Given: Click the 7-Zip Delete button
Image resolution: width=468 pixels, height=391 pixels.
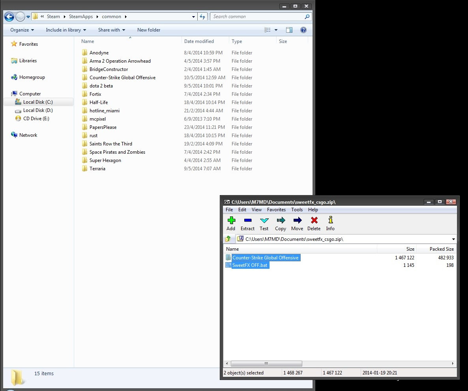Looking at the screenshot, I should click(x=314, y=224).
